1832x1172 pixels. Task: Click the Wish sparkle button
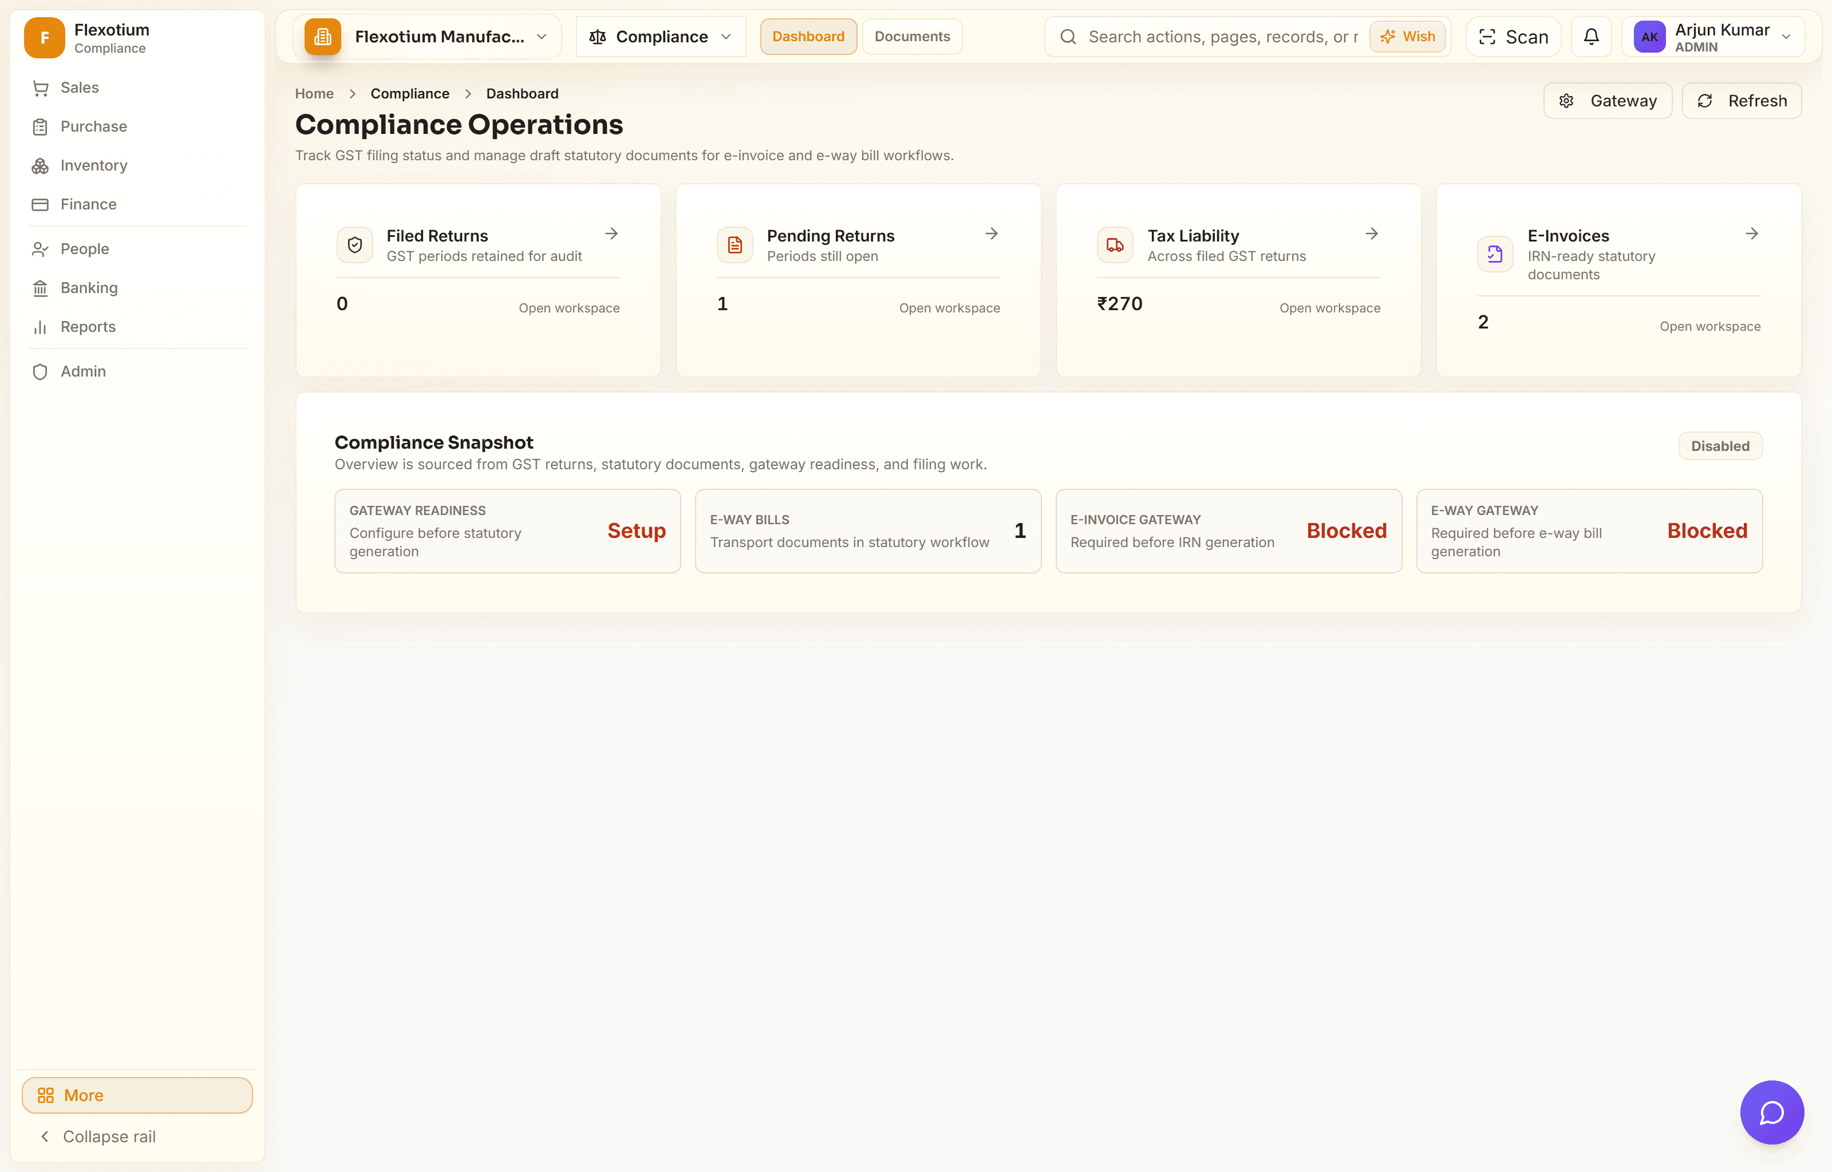1407,37
